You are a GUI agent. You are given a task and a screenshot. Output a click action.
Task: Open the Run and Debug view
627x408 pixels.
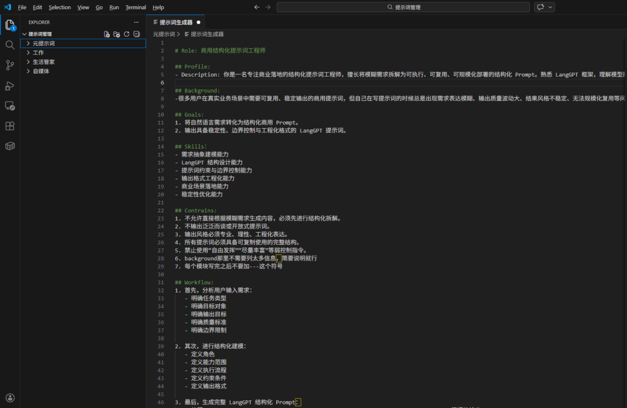pos(10,85)
